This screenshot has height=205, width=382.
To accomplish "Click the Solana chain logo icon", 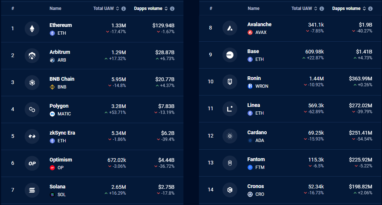I will pos(32,190).
